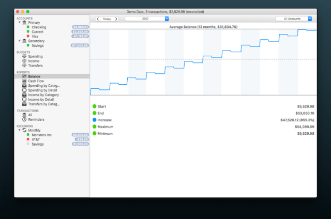331x219 pixels.
Task: Click the $5,000.00 Monsters Inc. amount badge
Action: (80, 135)
